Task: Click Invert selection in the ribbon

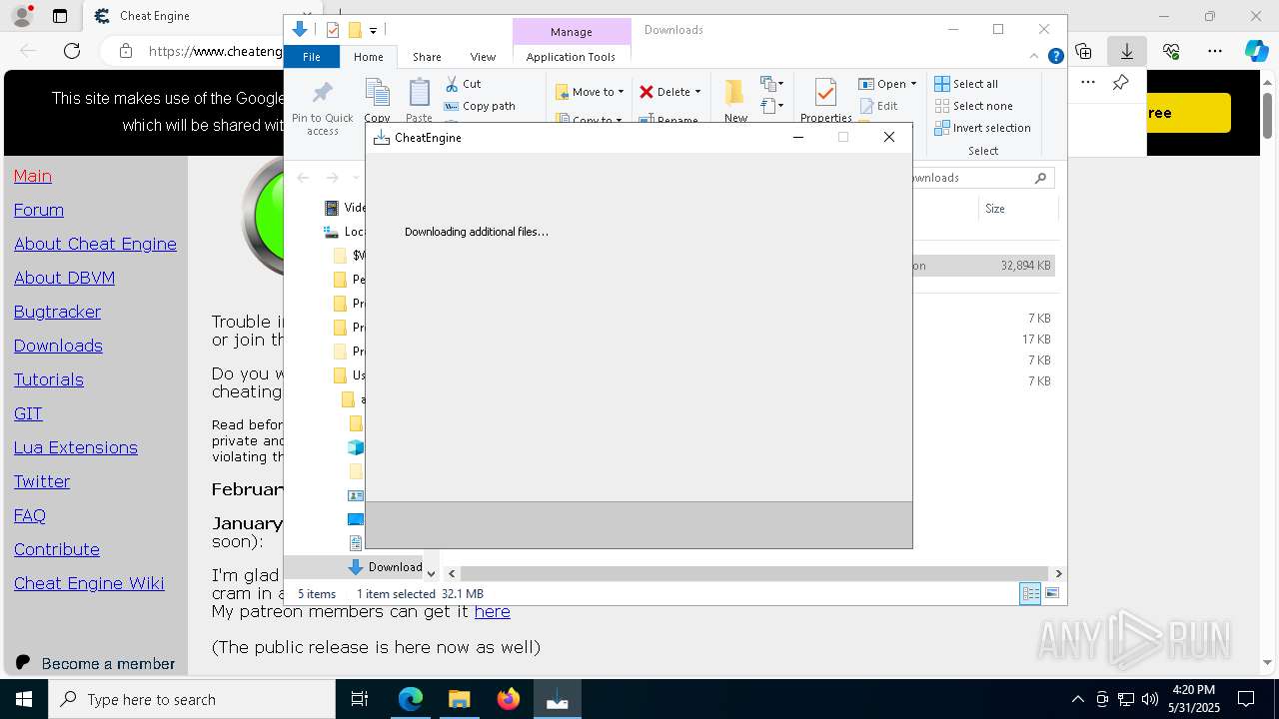Action: click(983, 128)
